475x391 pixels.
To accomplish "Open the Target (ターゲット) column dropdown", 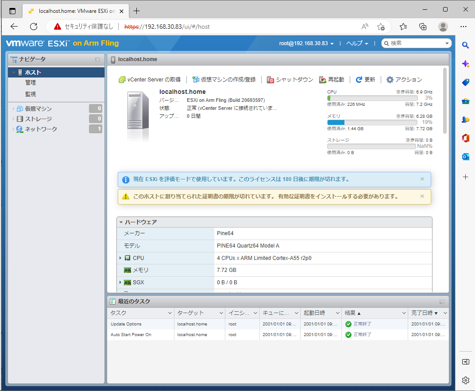I will (221, 313).
